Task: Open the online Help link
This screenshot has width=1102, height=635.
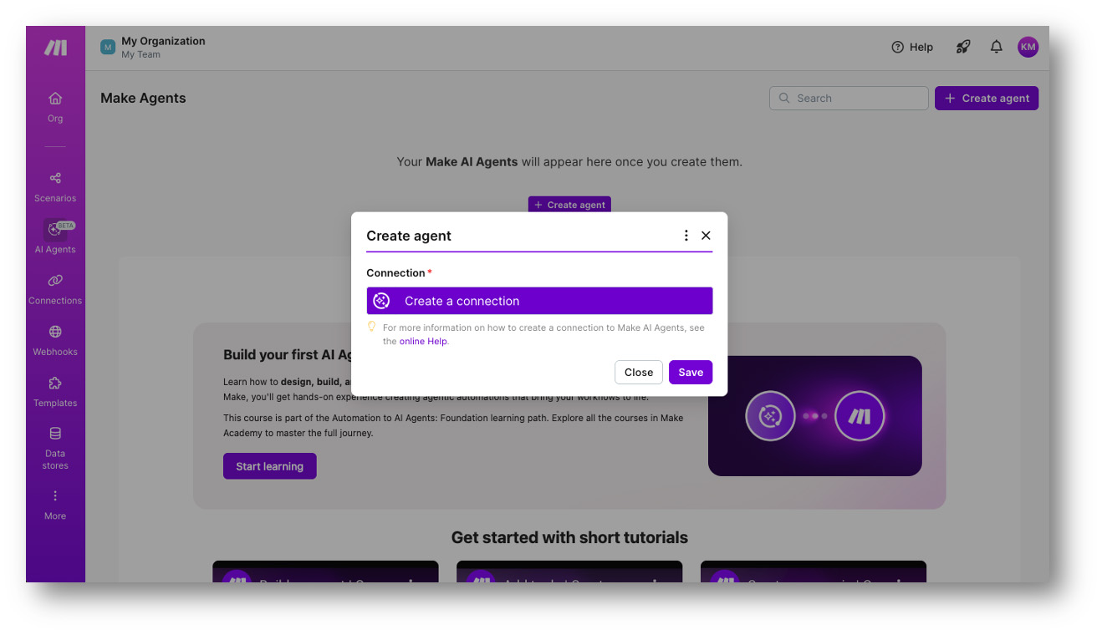Action: click(x=423, y=341)
